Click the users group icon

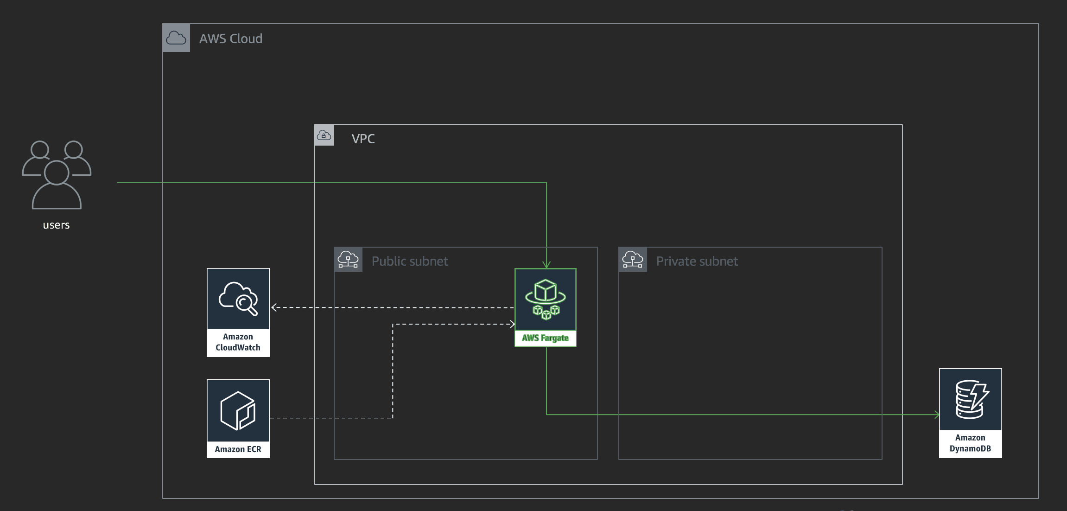pos(57,175)
